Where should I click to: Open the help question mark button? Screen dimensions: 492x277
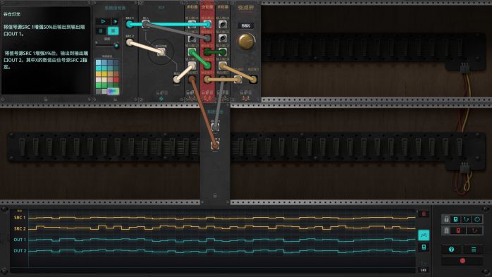[452, 250]
